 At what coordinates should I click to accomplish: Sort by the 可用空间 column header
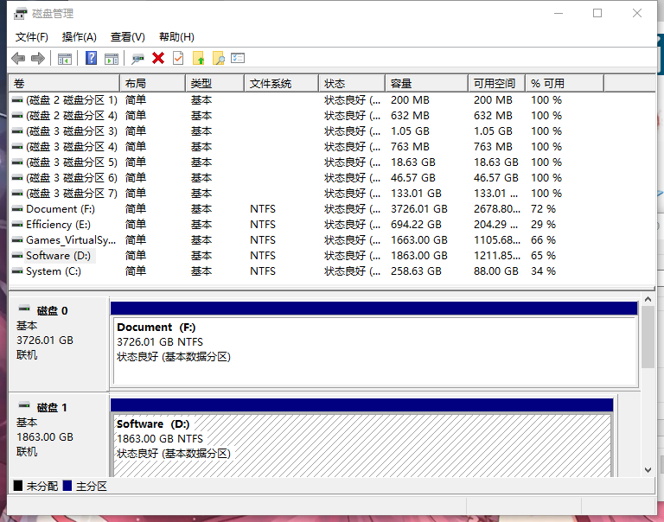pos(497,84)
